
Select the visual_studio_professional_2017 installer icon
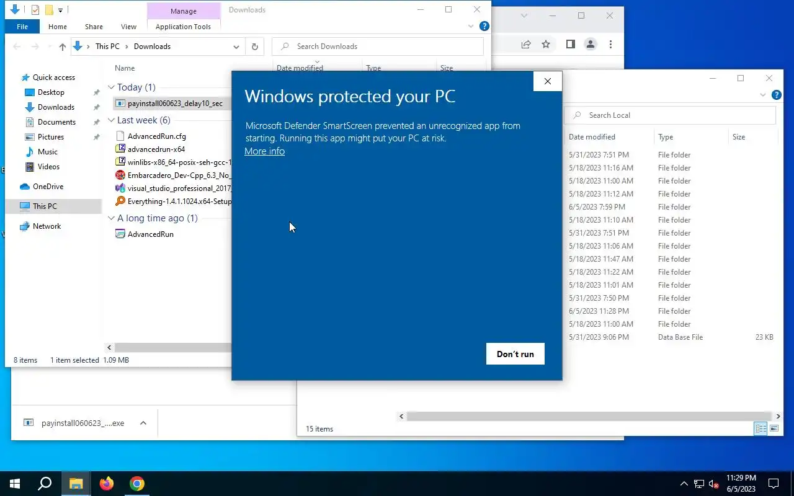120,188
